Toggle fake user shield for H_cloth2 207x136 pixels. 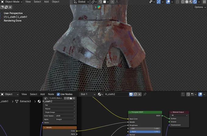tap(131, 94)
